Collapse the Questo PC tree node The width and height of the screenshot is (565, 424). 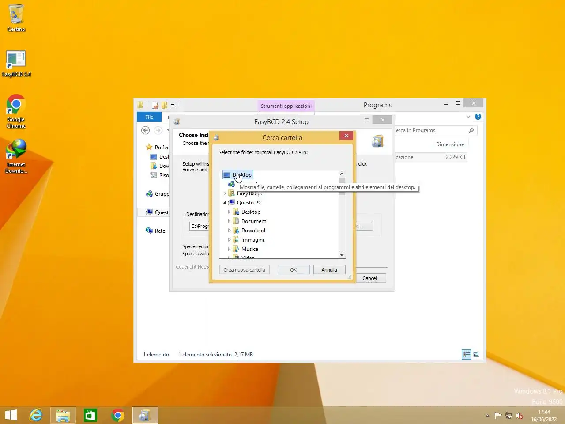click(225, 203)
